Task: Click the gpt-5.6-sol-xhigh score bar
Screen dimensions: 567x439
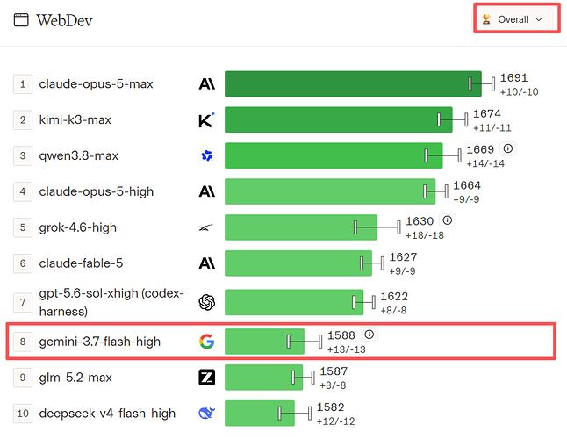Action: coord(294,302)
